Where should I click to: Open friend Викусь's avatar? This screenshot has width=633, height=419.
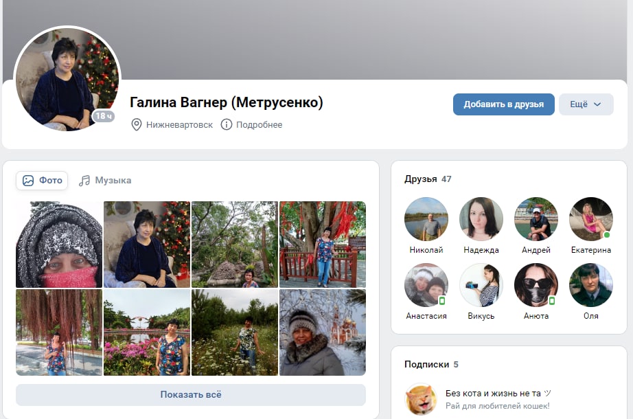(x=481, y=285)
